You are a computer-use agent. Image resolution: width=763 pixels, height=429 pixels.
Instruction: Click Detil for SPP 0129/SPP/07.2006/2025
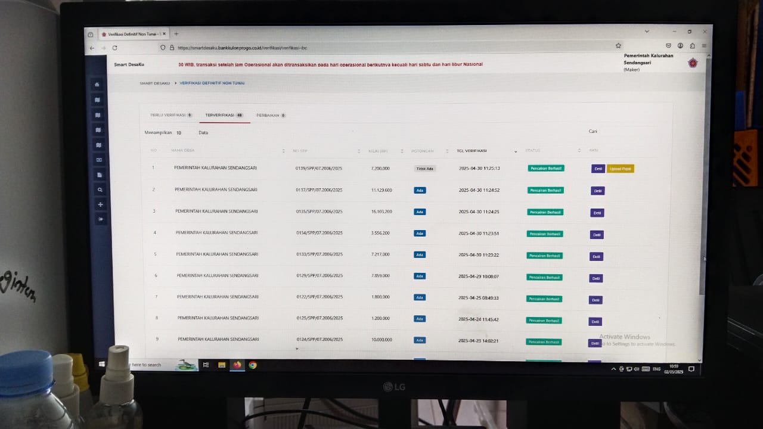pos(596,278)
